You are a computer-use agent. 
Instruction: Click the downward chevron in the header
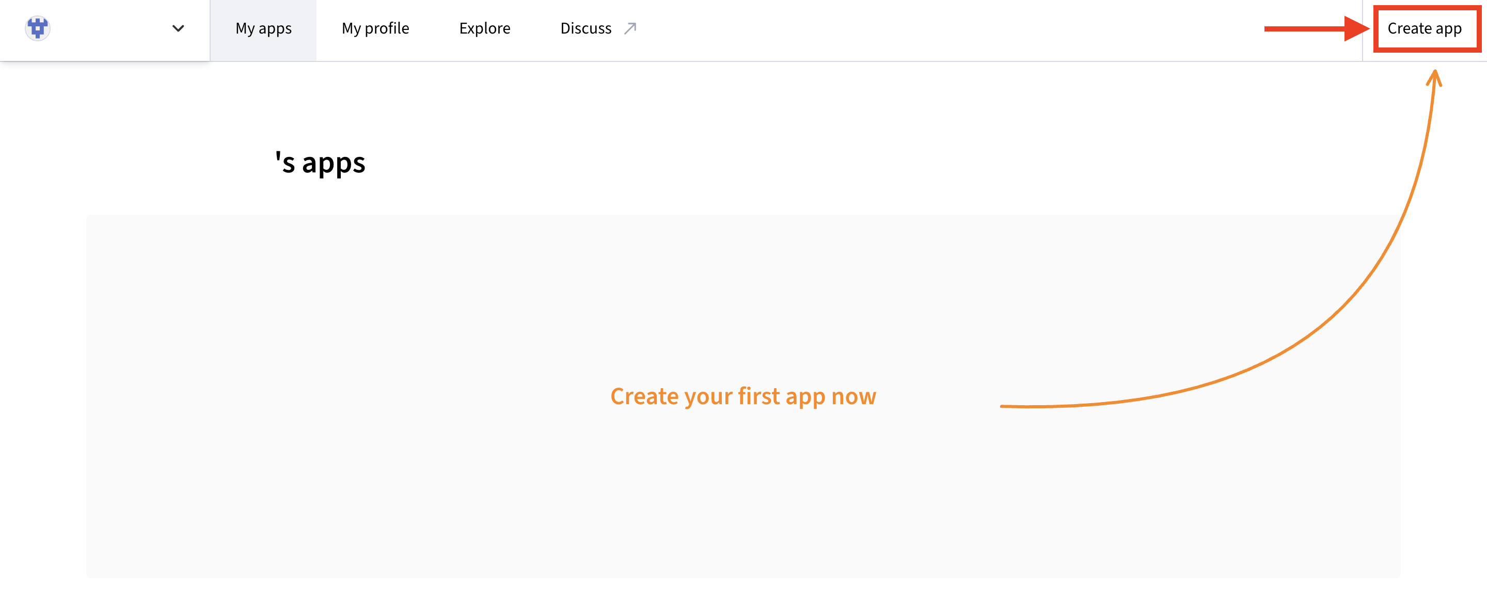click(x=178, y=28)
